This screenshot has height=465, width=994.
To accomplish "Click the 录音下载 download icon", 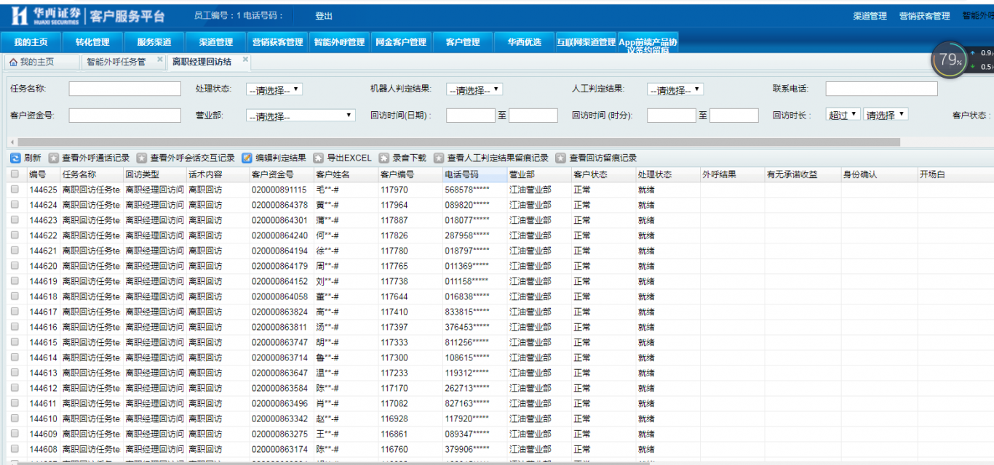I will click(x=384, y=158).
